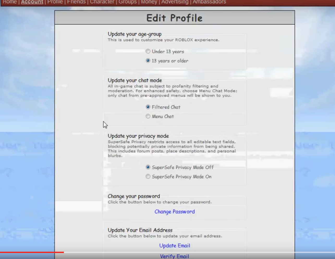
Task: Click the Update Email link
Action: pos(175,245)
